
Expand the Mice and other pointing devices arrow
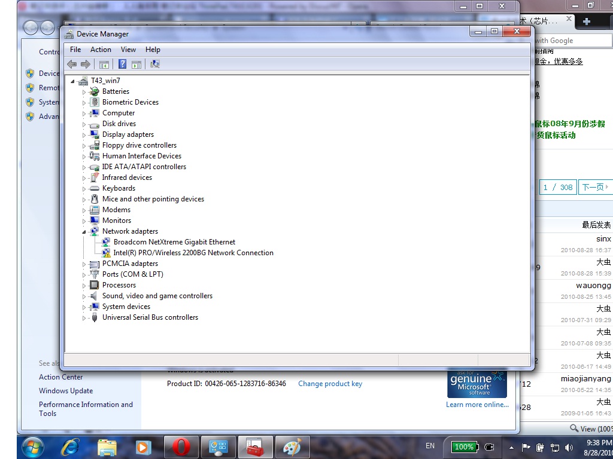point(84,200)
